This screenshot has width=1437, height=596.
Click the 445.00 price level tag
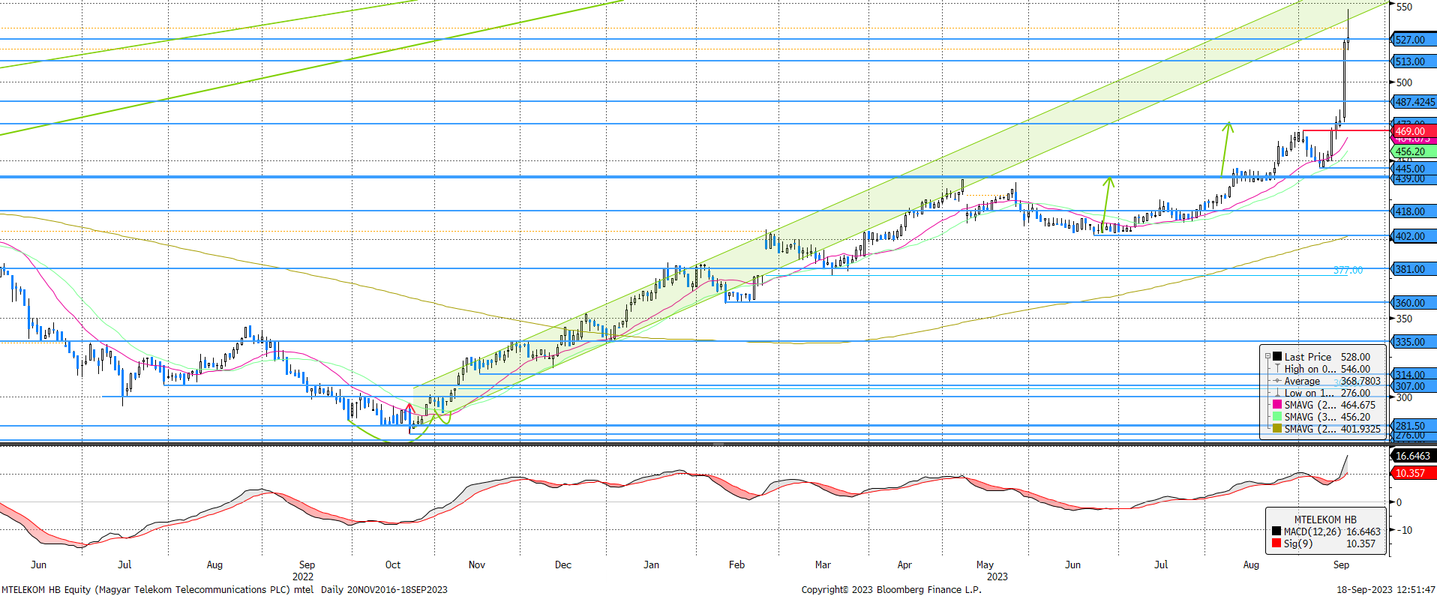[x=1414, y=169]
